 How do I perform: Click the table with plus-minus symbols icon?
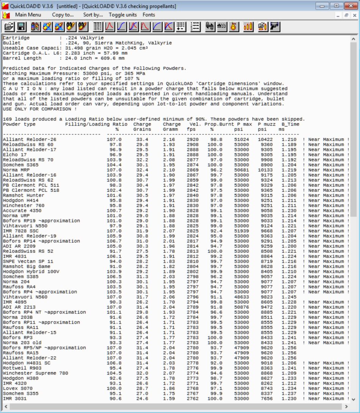(x=181, y=27)
